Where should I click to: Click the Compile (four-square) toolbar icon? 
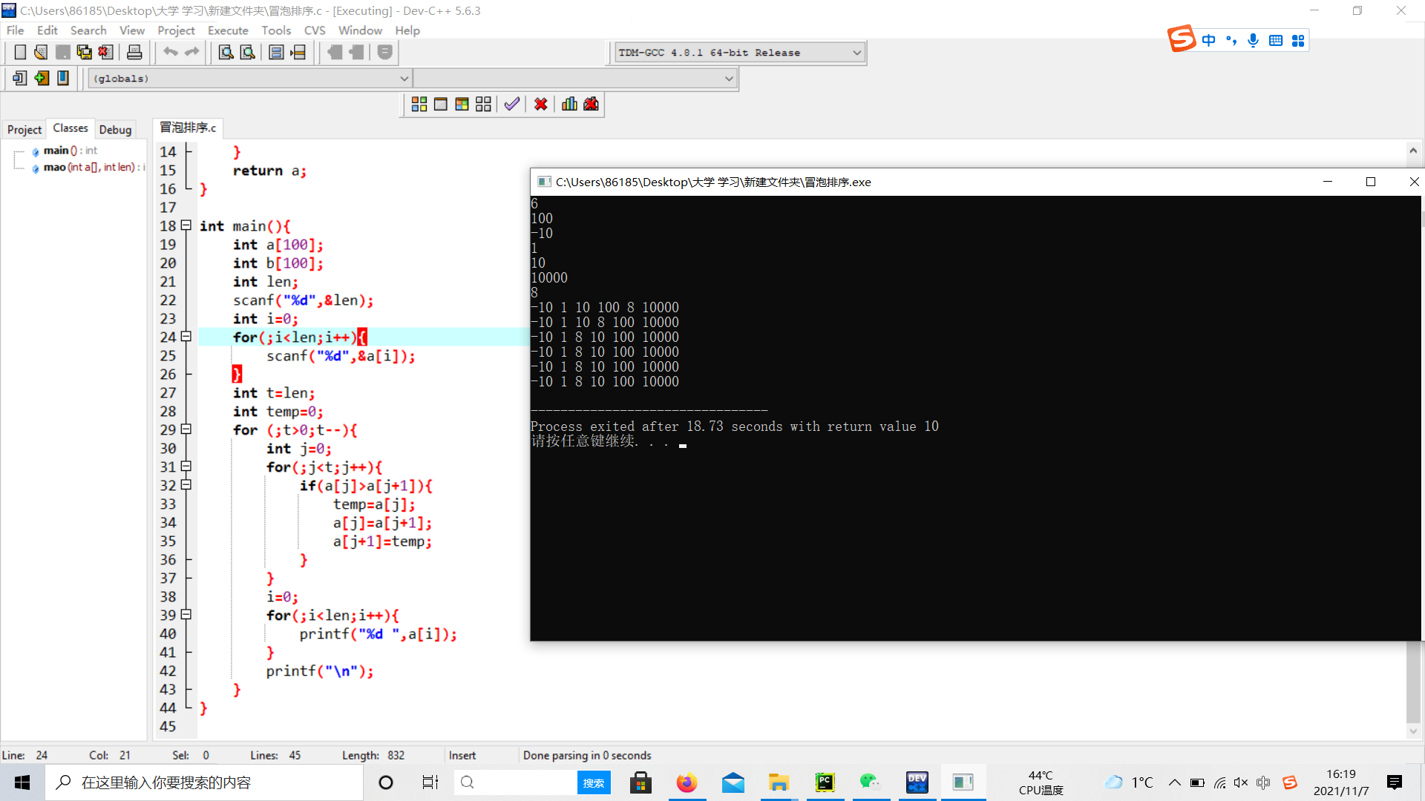coord(419,105)
